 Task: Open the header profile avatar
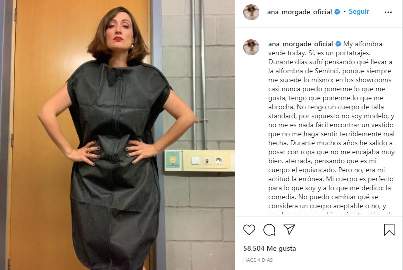point(251,12)
